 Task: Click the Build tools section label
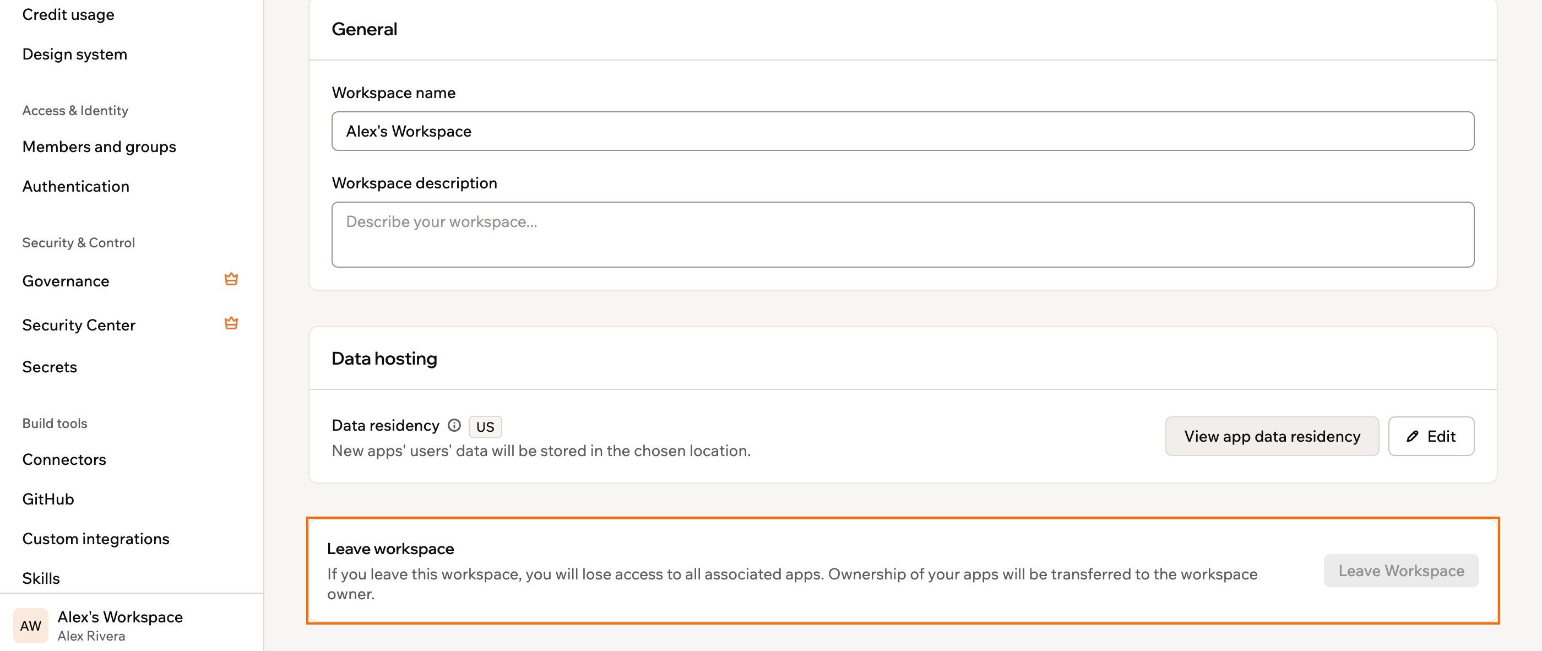click(55, 424)
